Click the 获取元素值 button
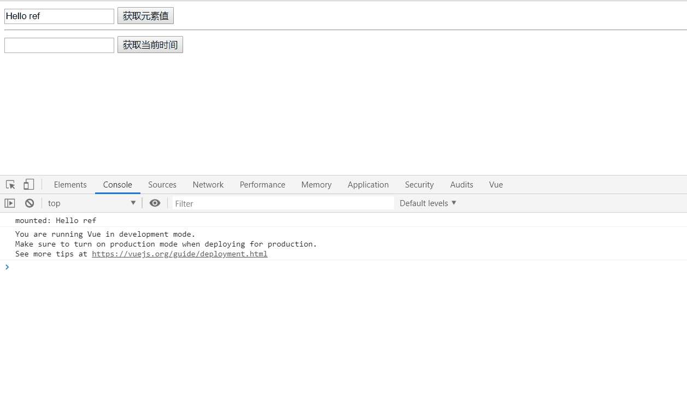Screen dimensions: 687x398 coord(145,16)
